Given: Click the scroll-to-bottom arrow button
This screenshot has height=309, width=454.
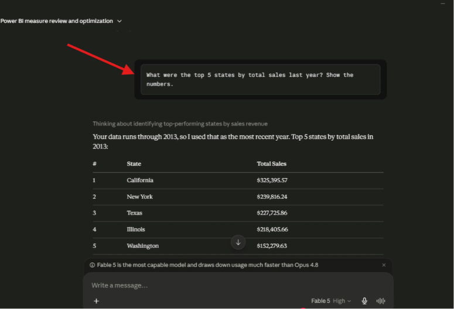Looking at the screenshot, I should point(238,242).
